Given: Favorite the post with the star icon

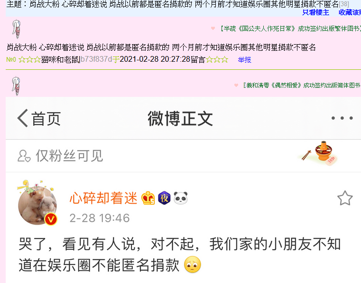Looking at the screenshot, I should [345, 198].
